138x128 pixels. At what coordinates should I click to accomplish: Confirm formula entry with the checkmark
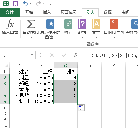point(64,55)
